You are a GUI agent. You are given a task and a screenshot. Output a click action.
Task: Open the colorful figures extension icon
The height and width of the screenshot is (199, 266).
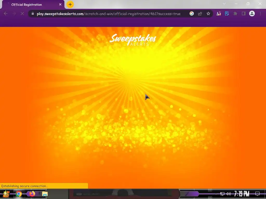point(219,14)
